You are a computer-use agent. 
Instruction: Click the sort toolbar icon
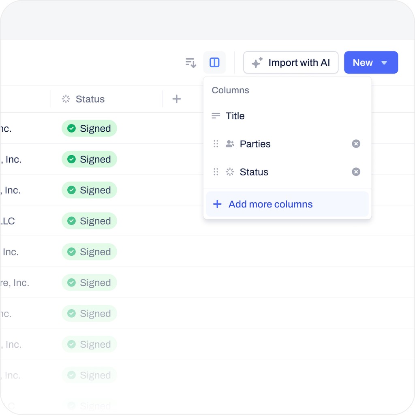190,62
